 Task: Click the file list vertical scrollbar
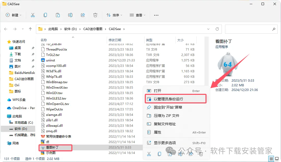click(x=207, y=61)
